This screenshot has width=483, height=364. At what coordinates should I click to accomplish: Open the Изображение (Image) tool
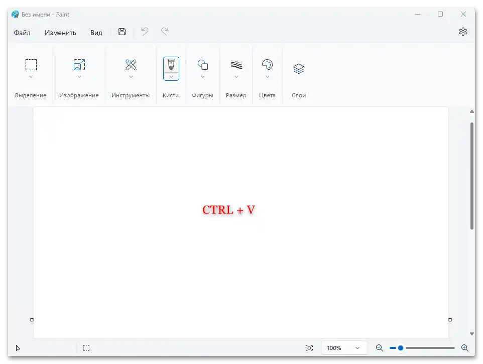(x=79, y=64)
